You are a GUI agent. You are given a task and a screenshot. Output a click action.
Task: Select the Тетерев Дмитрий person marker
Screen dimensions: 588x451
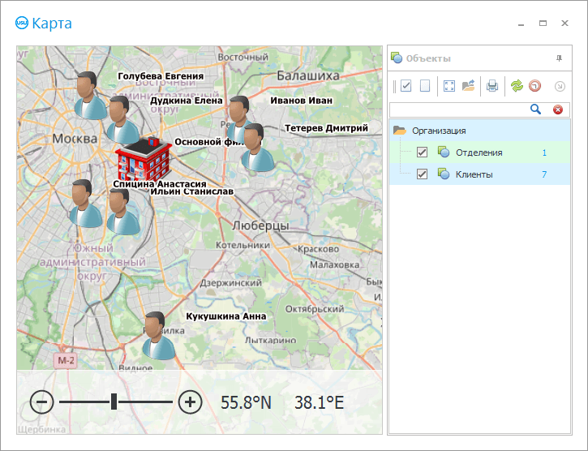(x=257, y=147)
